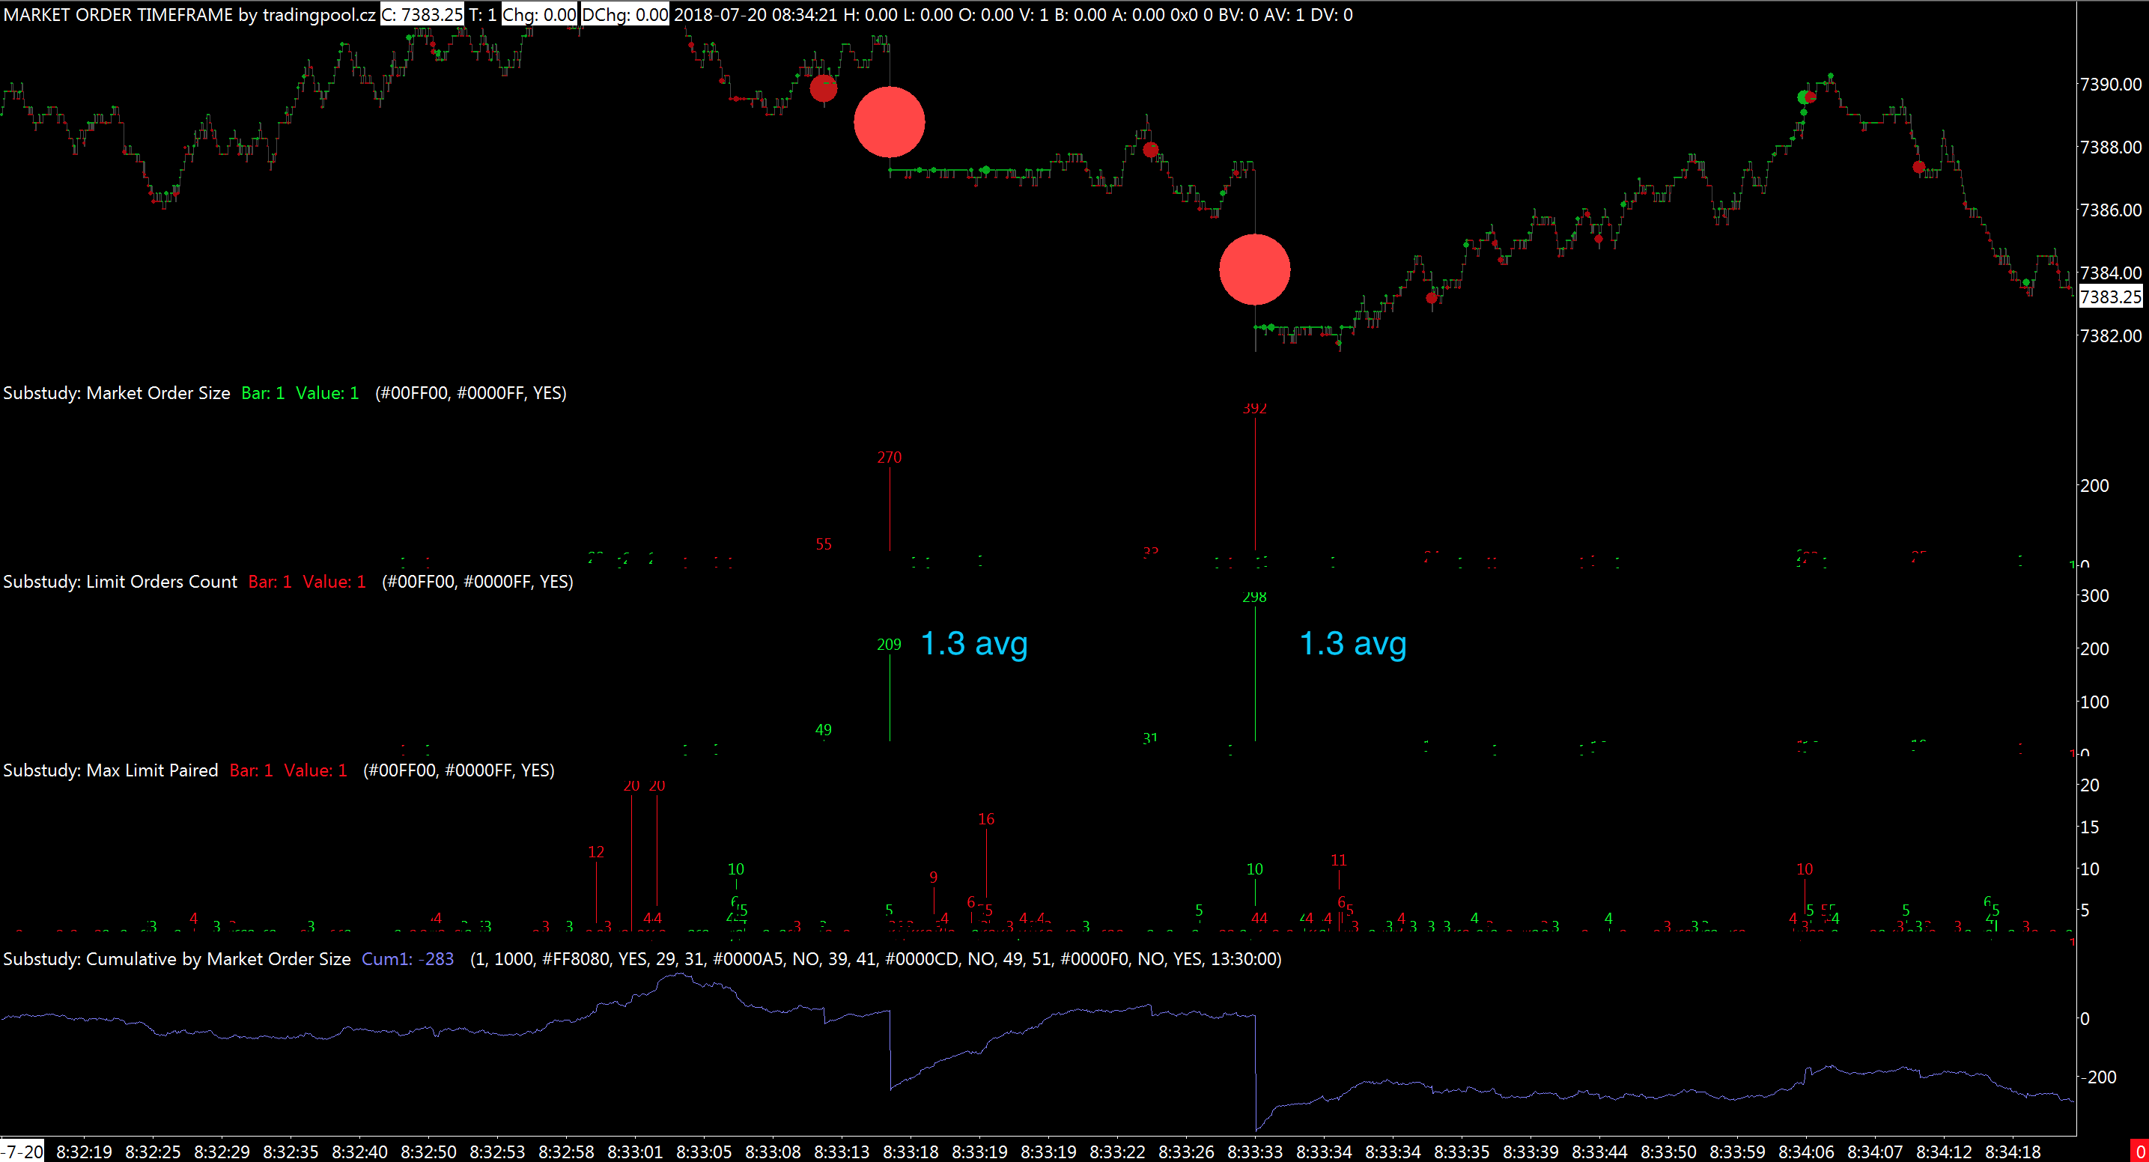Click the second '1.3 avg' annotation near 298
This screenshot has height=1162, width=2149.
1352,644
